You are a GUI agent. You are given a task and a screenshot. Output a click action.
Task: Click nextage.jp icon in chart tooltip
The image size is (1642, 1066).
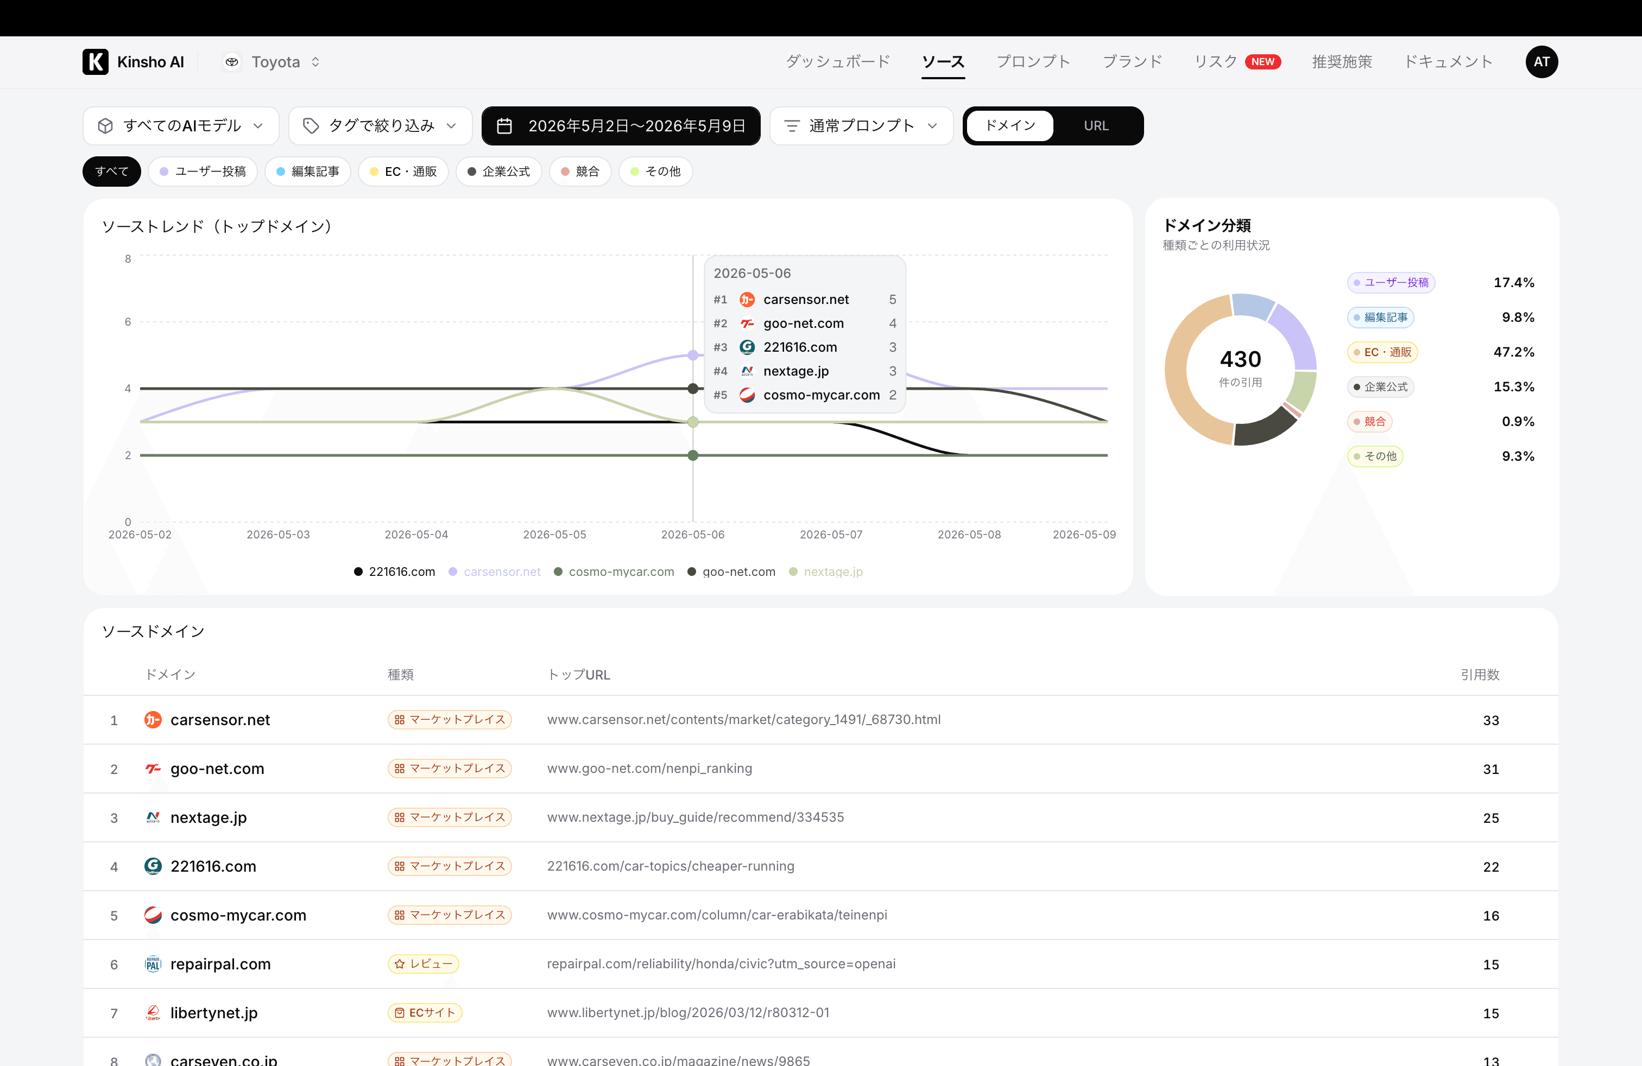pyautogui.click(x=747, y=371)
